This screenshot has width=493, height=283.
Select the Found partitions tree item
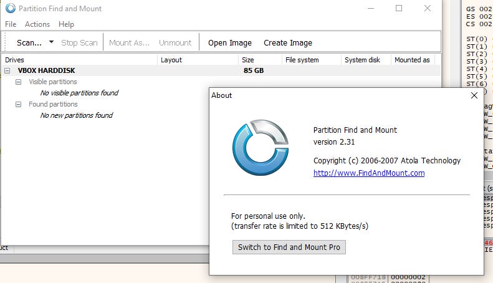[x=53, y=104]
